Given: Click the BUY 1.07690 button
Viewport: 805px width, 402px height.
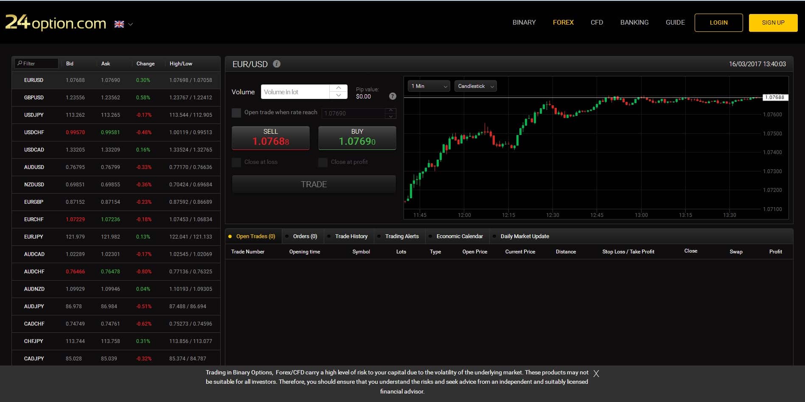Looking at the screenshot, I should [356, 138].
